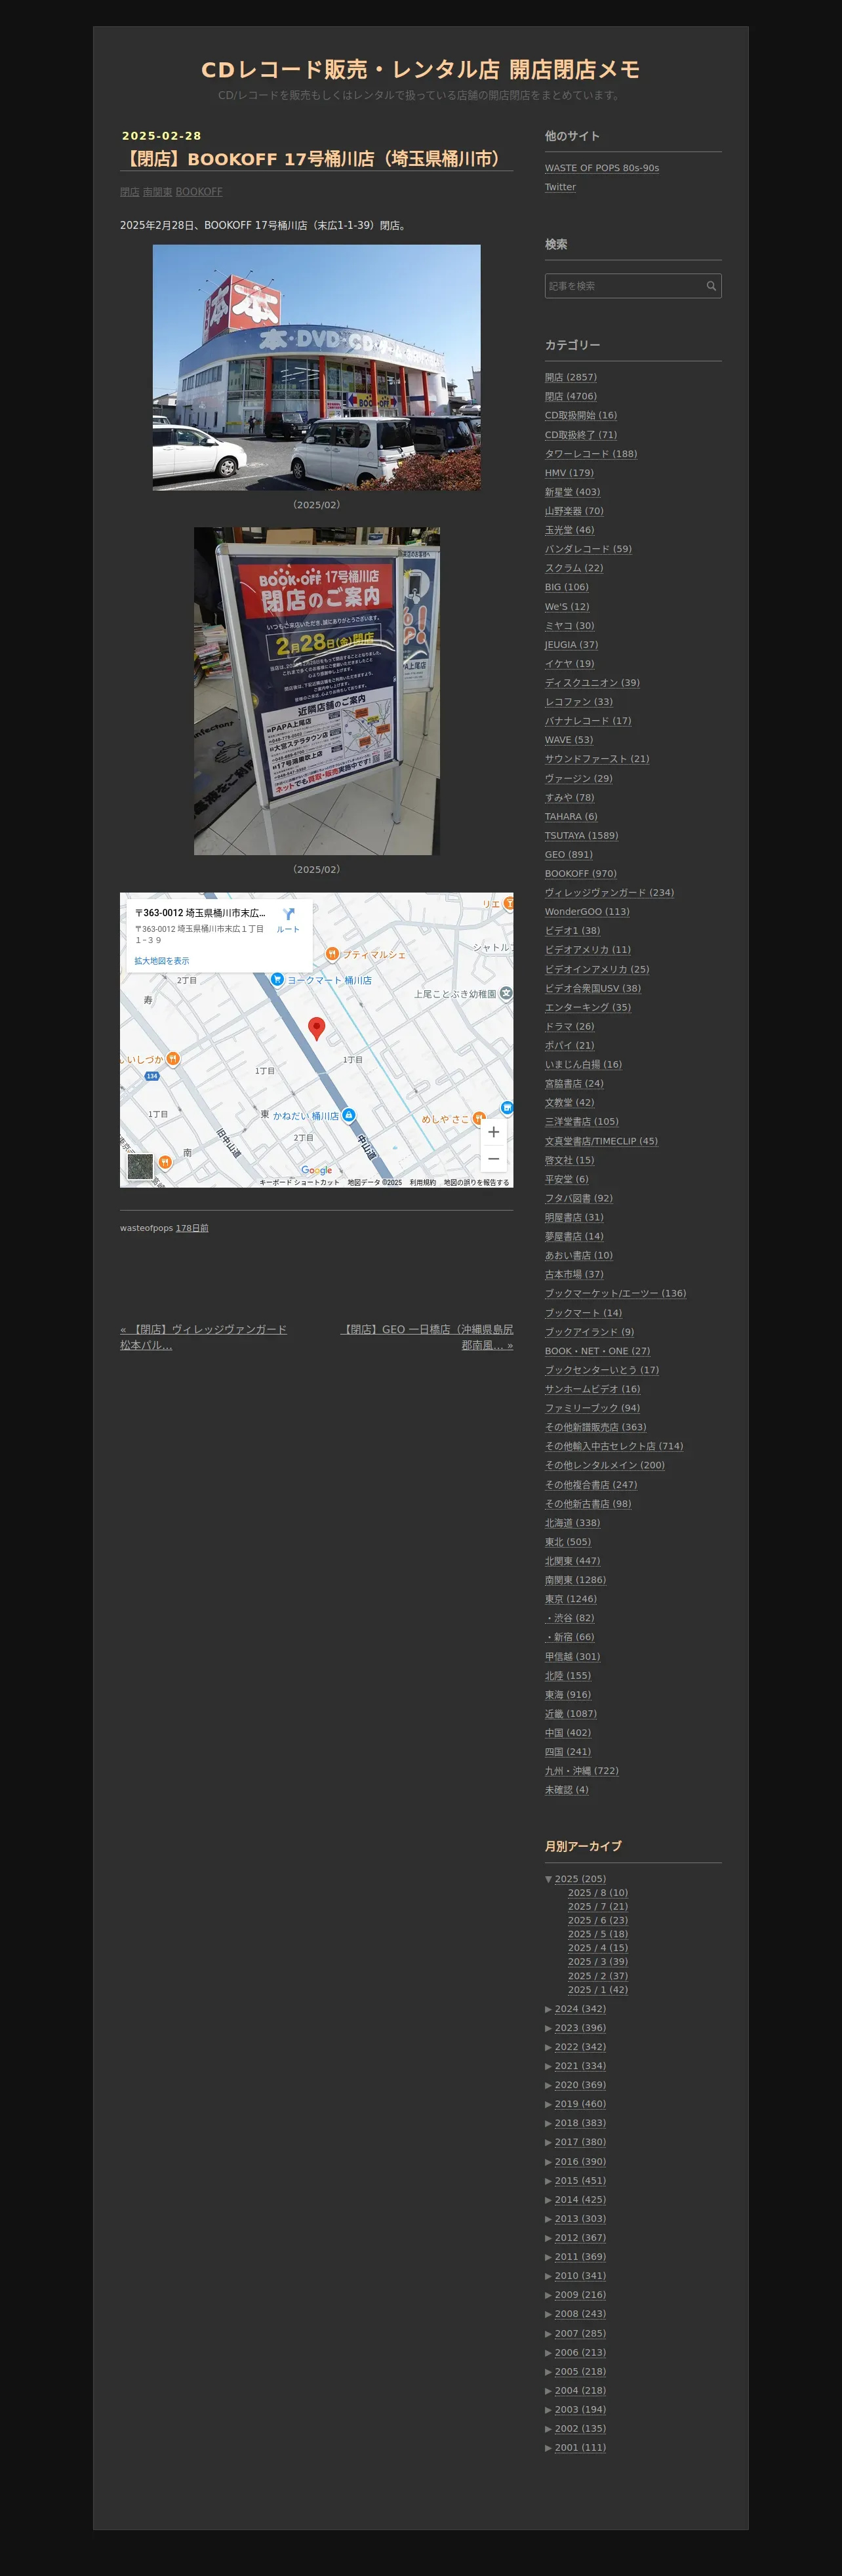The height and width of the screenshot is (2576, 842).
Task: Expand the 2020 archive year
Action: [x=548, y=2085]
